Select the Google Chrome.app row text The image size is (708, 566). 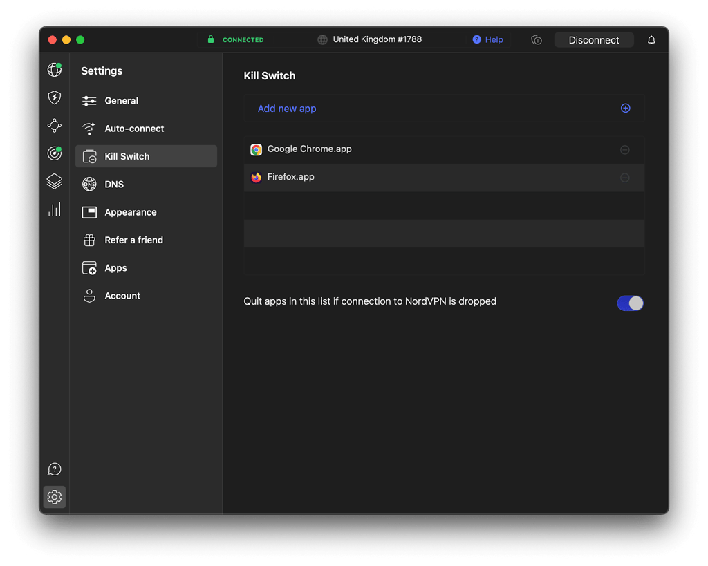click(x=309, y=149)
